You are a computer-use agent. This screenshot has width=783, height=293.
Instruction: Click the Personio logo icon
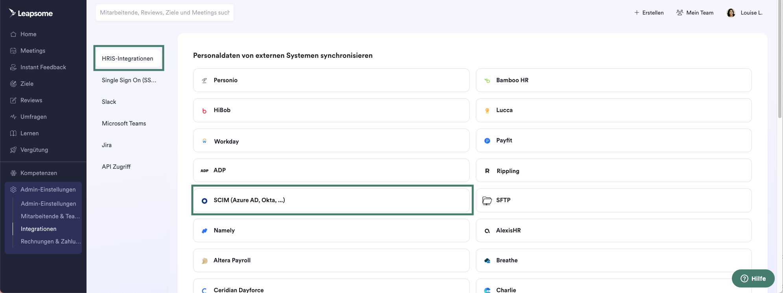[205, 80]
